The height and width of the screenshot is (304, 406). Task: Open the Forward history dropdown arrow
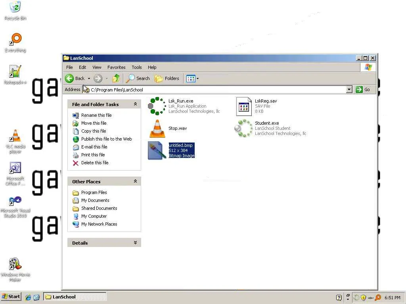point(106,78)
